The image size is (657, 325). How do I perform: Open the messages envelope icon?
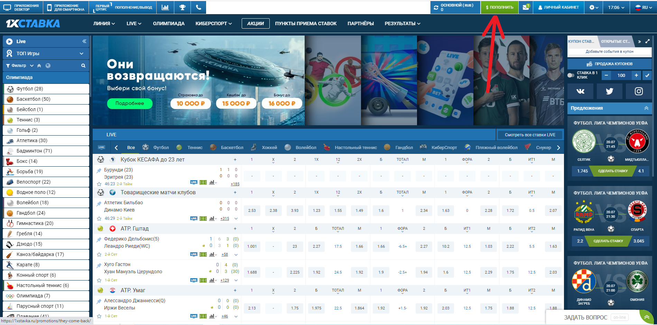[x=526, y=7]
